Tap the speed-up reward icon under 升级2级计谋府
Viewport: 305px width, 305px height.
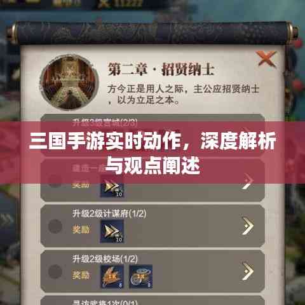click(x=112, y=231)
